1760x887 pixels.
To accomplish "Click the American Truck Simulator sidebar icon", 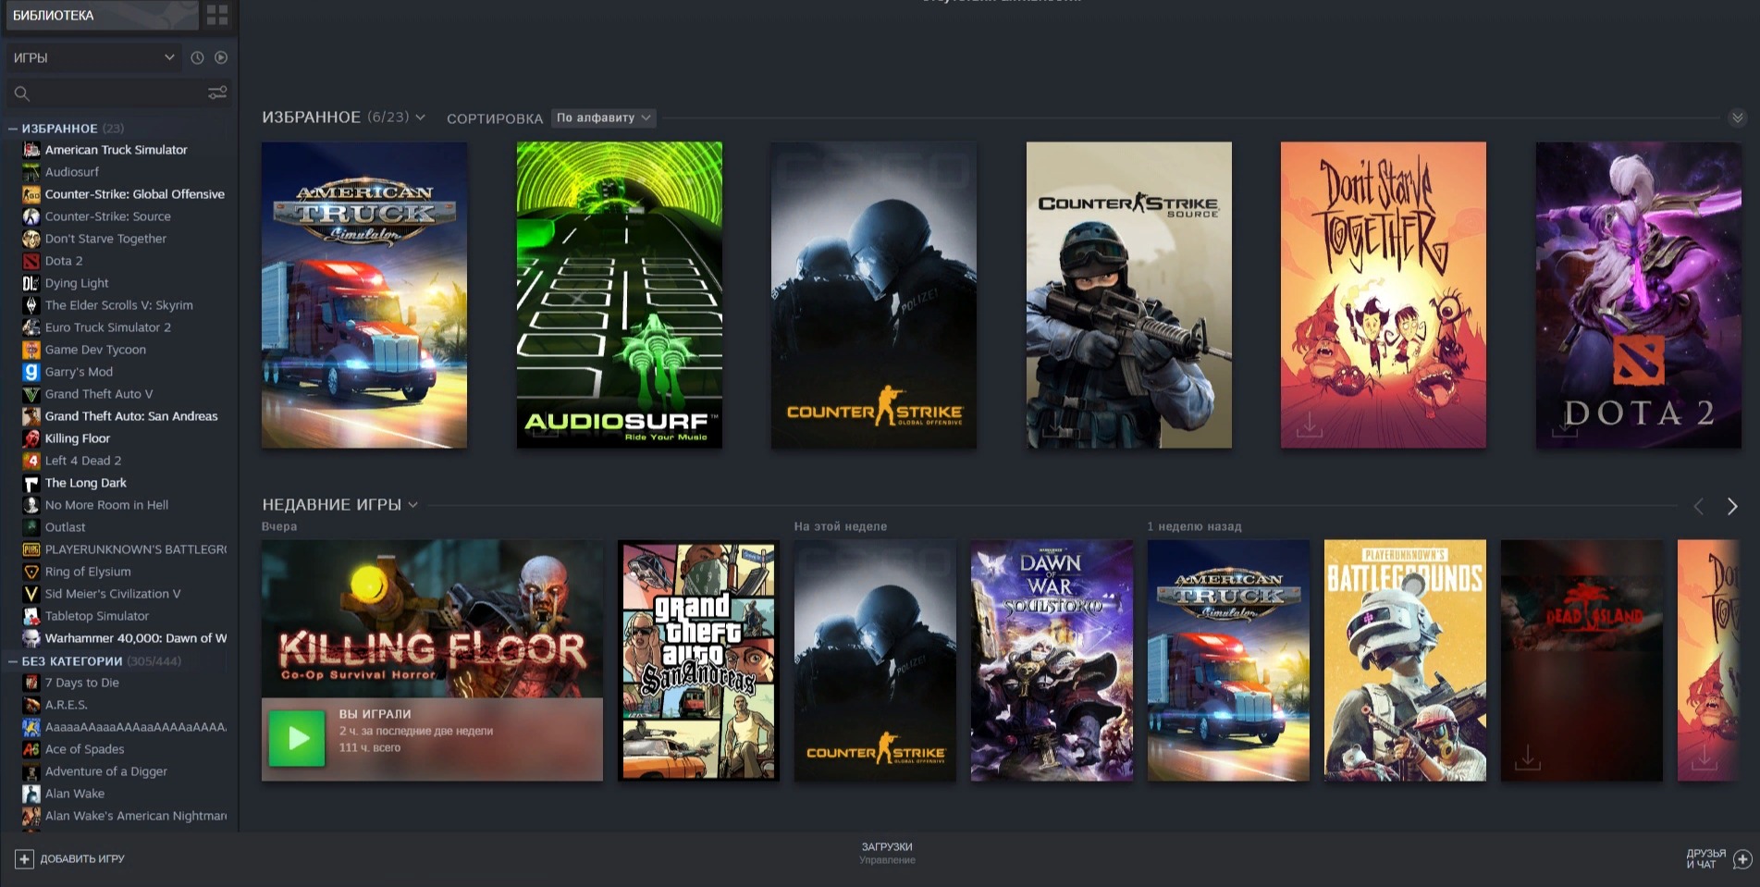I will (31, 150).
